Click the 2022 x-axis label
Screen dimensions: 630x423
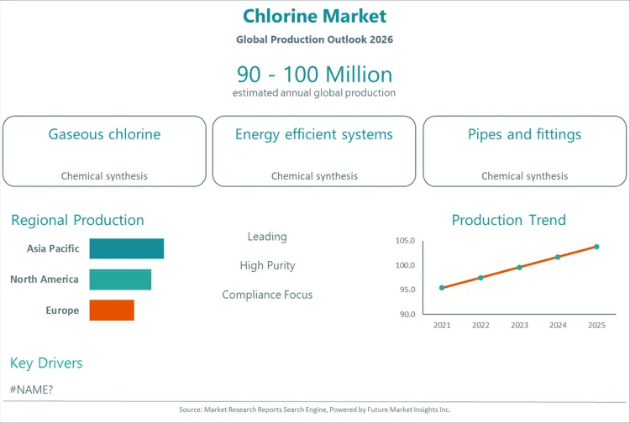tap(480, 326)
